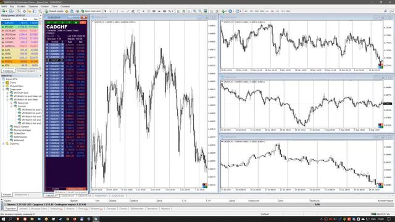This screenshot has width=395, height=222.
Task: Open the Вид menu
Action: click(x=12, y=6)
